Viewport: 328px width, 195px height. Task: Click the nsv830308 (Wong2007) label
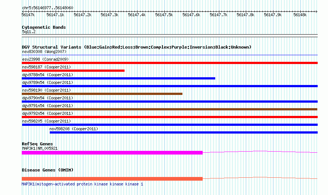point(44,52)
